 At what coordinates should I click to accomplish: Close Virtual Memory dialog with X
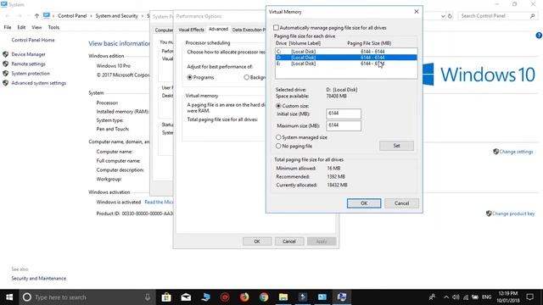(x=417, y=12)
